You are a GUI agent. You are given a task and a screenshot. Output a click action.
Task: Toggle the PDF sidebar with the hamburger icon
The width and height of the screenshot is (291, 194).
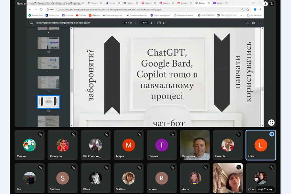tap(31, 23)
